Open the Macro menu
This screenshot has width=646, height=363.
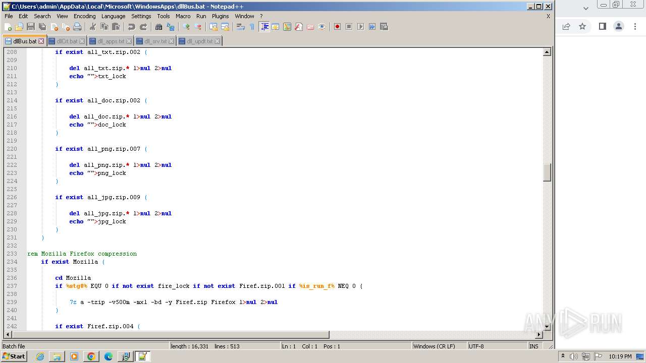click(x=183, y=16)
